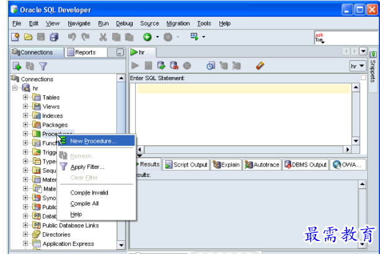Click the Cancel grey circle icon
This screenshot has height=254, width=380.
point(187,66)
